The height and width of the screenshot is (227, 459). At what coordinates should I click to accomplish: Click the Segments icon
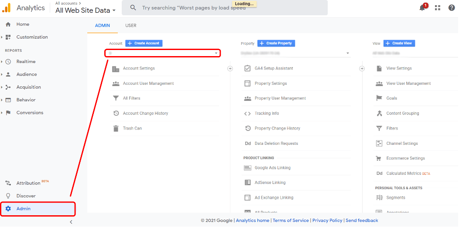[x=380, y=198]
